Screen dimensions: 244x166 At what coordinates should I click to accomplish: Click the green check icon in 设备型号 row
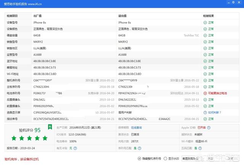pos(205,22)
